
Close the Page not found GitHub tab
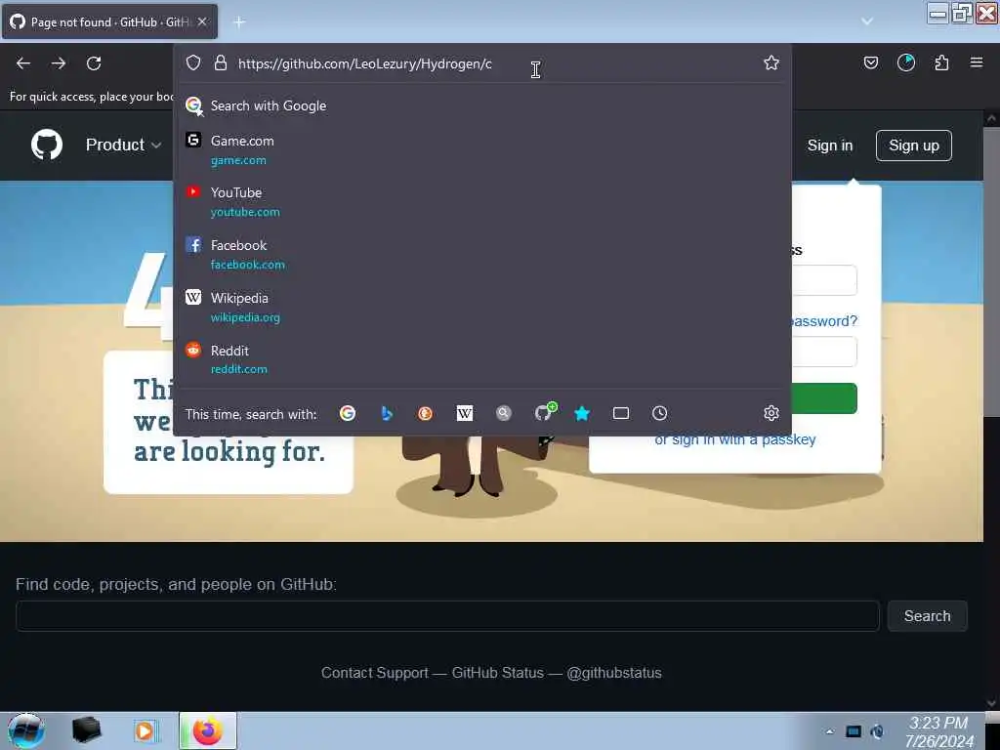click(x=202, y=21)
